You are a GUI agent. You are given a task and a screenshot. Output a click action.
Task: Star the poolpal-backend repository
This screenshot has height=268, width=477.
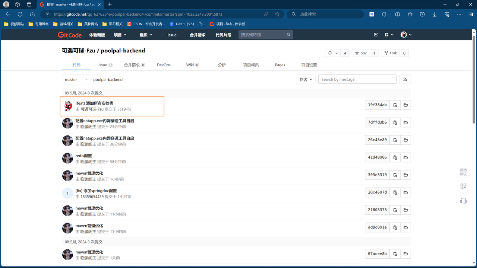tap(361, 53)
